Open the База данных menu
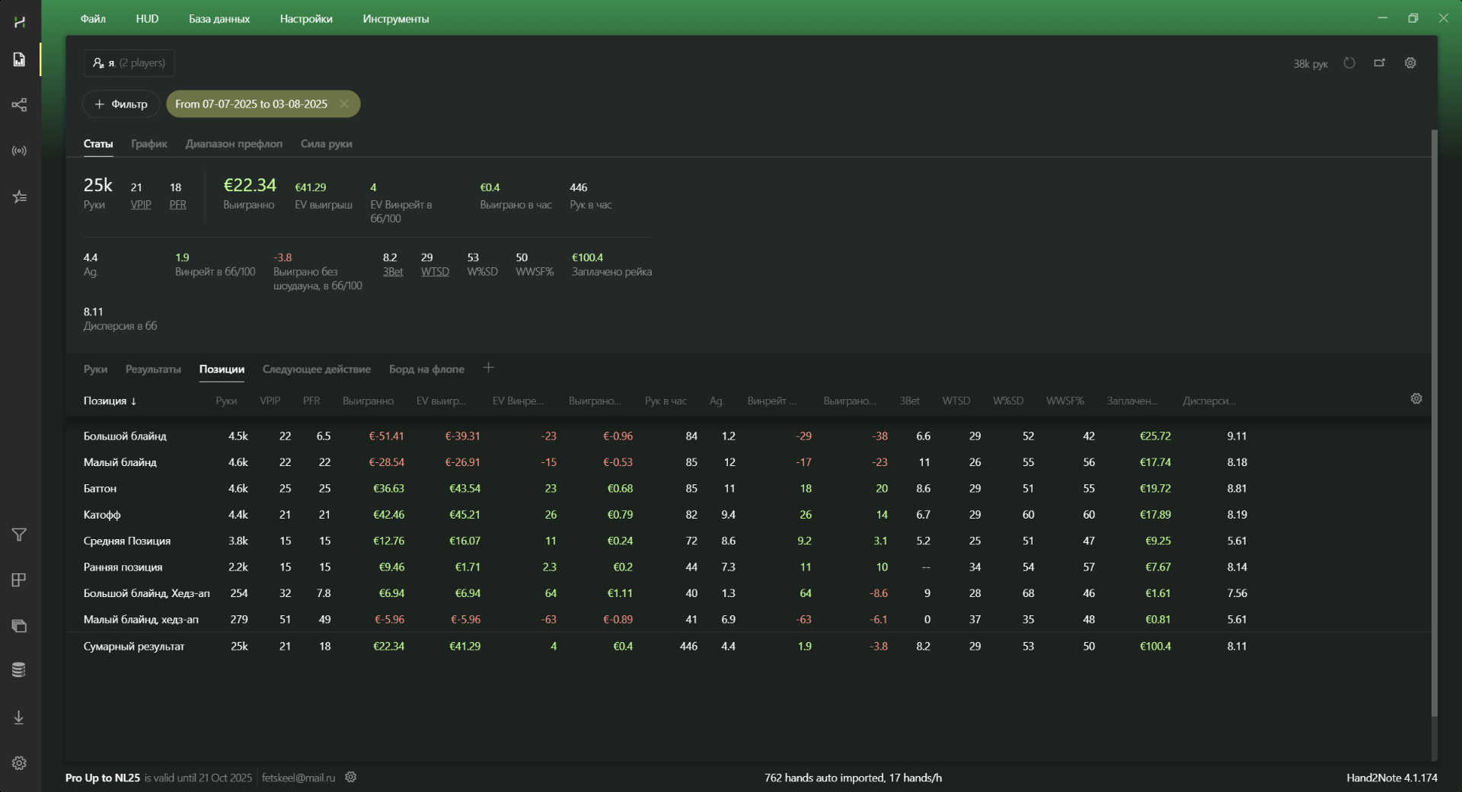Viewport: 1462px width, 792px height. coord(219,19)
